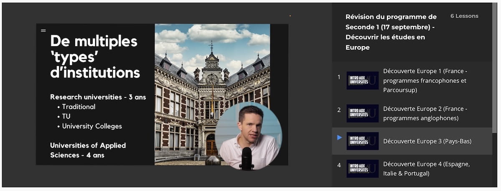Select Découverte Europe 1 (France - programmes francophones)
Screen dimensions: 501x191
coord(425,81)
